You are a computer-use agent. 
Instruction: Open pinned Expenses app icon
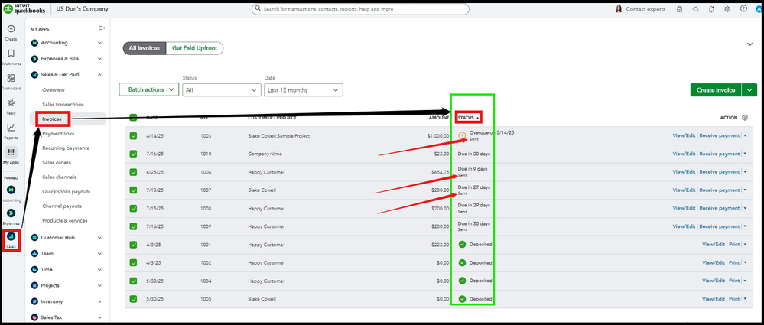(11, 213)
